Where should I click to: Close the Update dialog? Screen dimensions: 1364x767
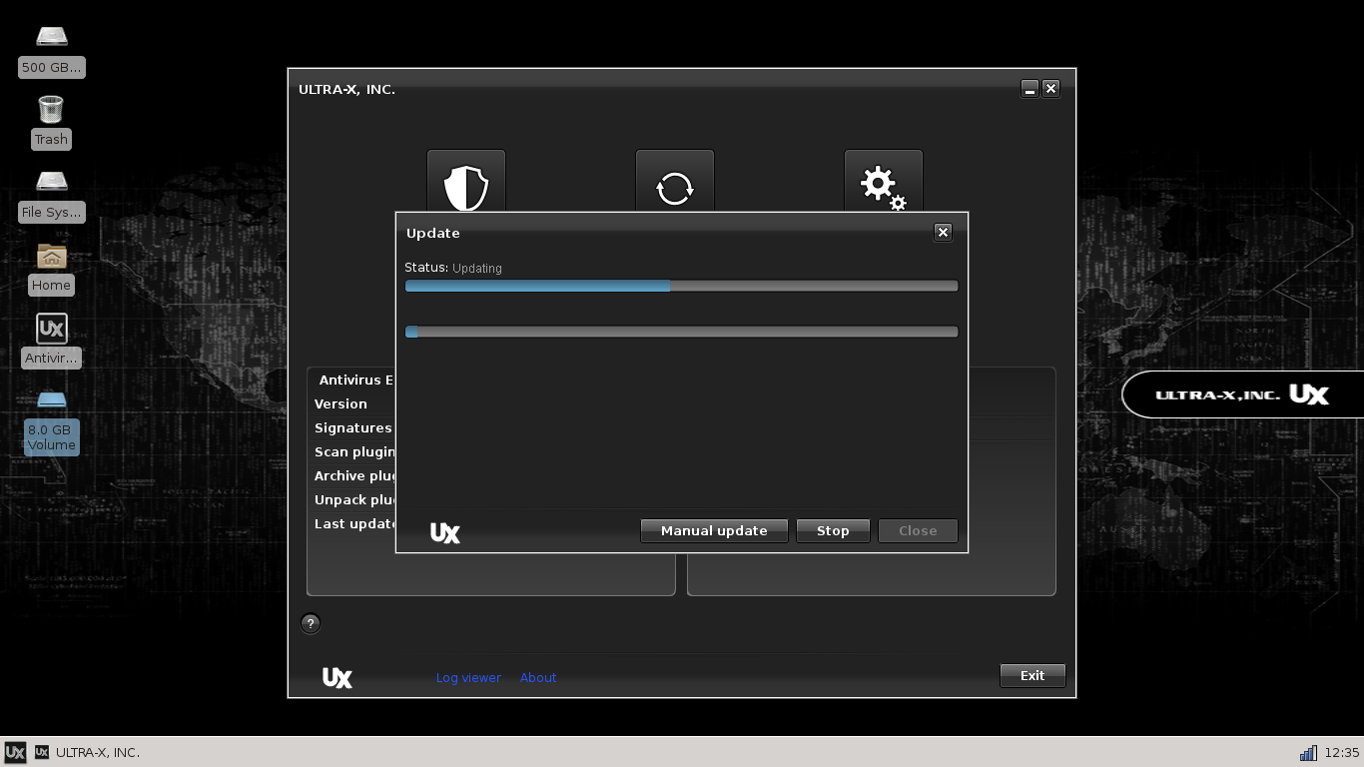click(x=942, y=233)
